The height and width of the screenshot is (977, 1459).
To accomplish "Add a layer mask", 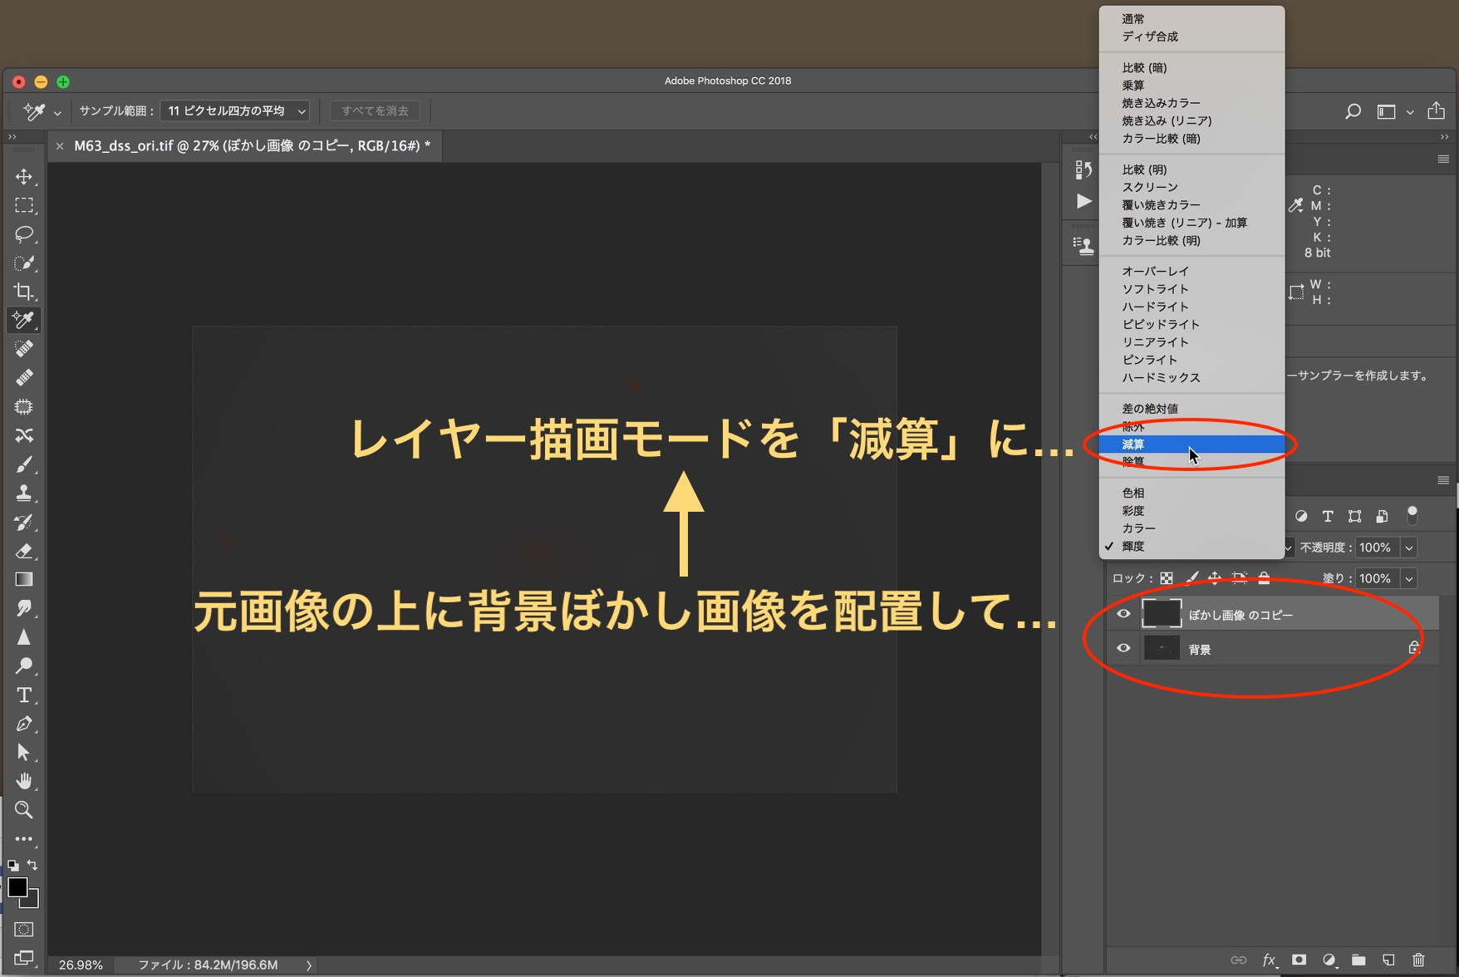I will pyautogui.click(x=1299, y=960).
